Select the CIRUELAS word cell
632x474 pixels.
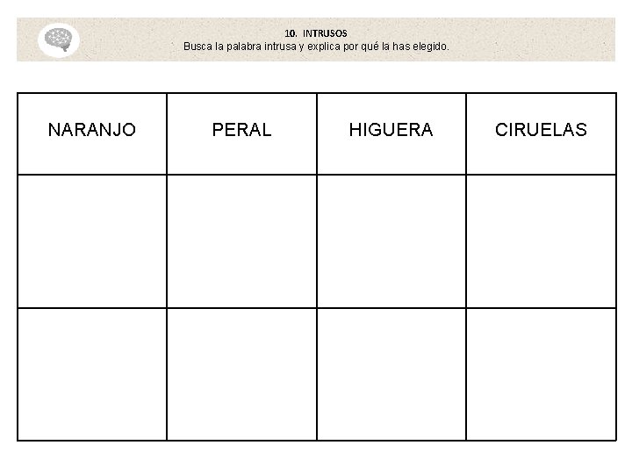[542, 133]
